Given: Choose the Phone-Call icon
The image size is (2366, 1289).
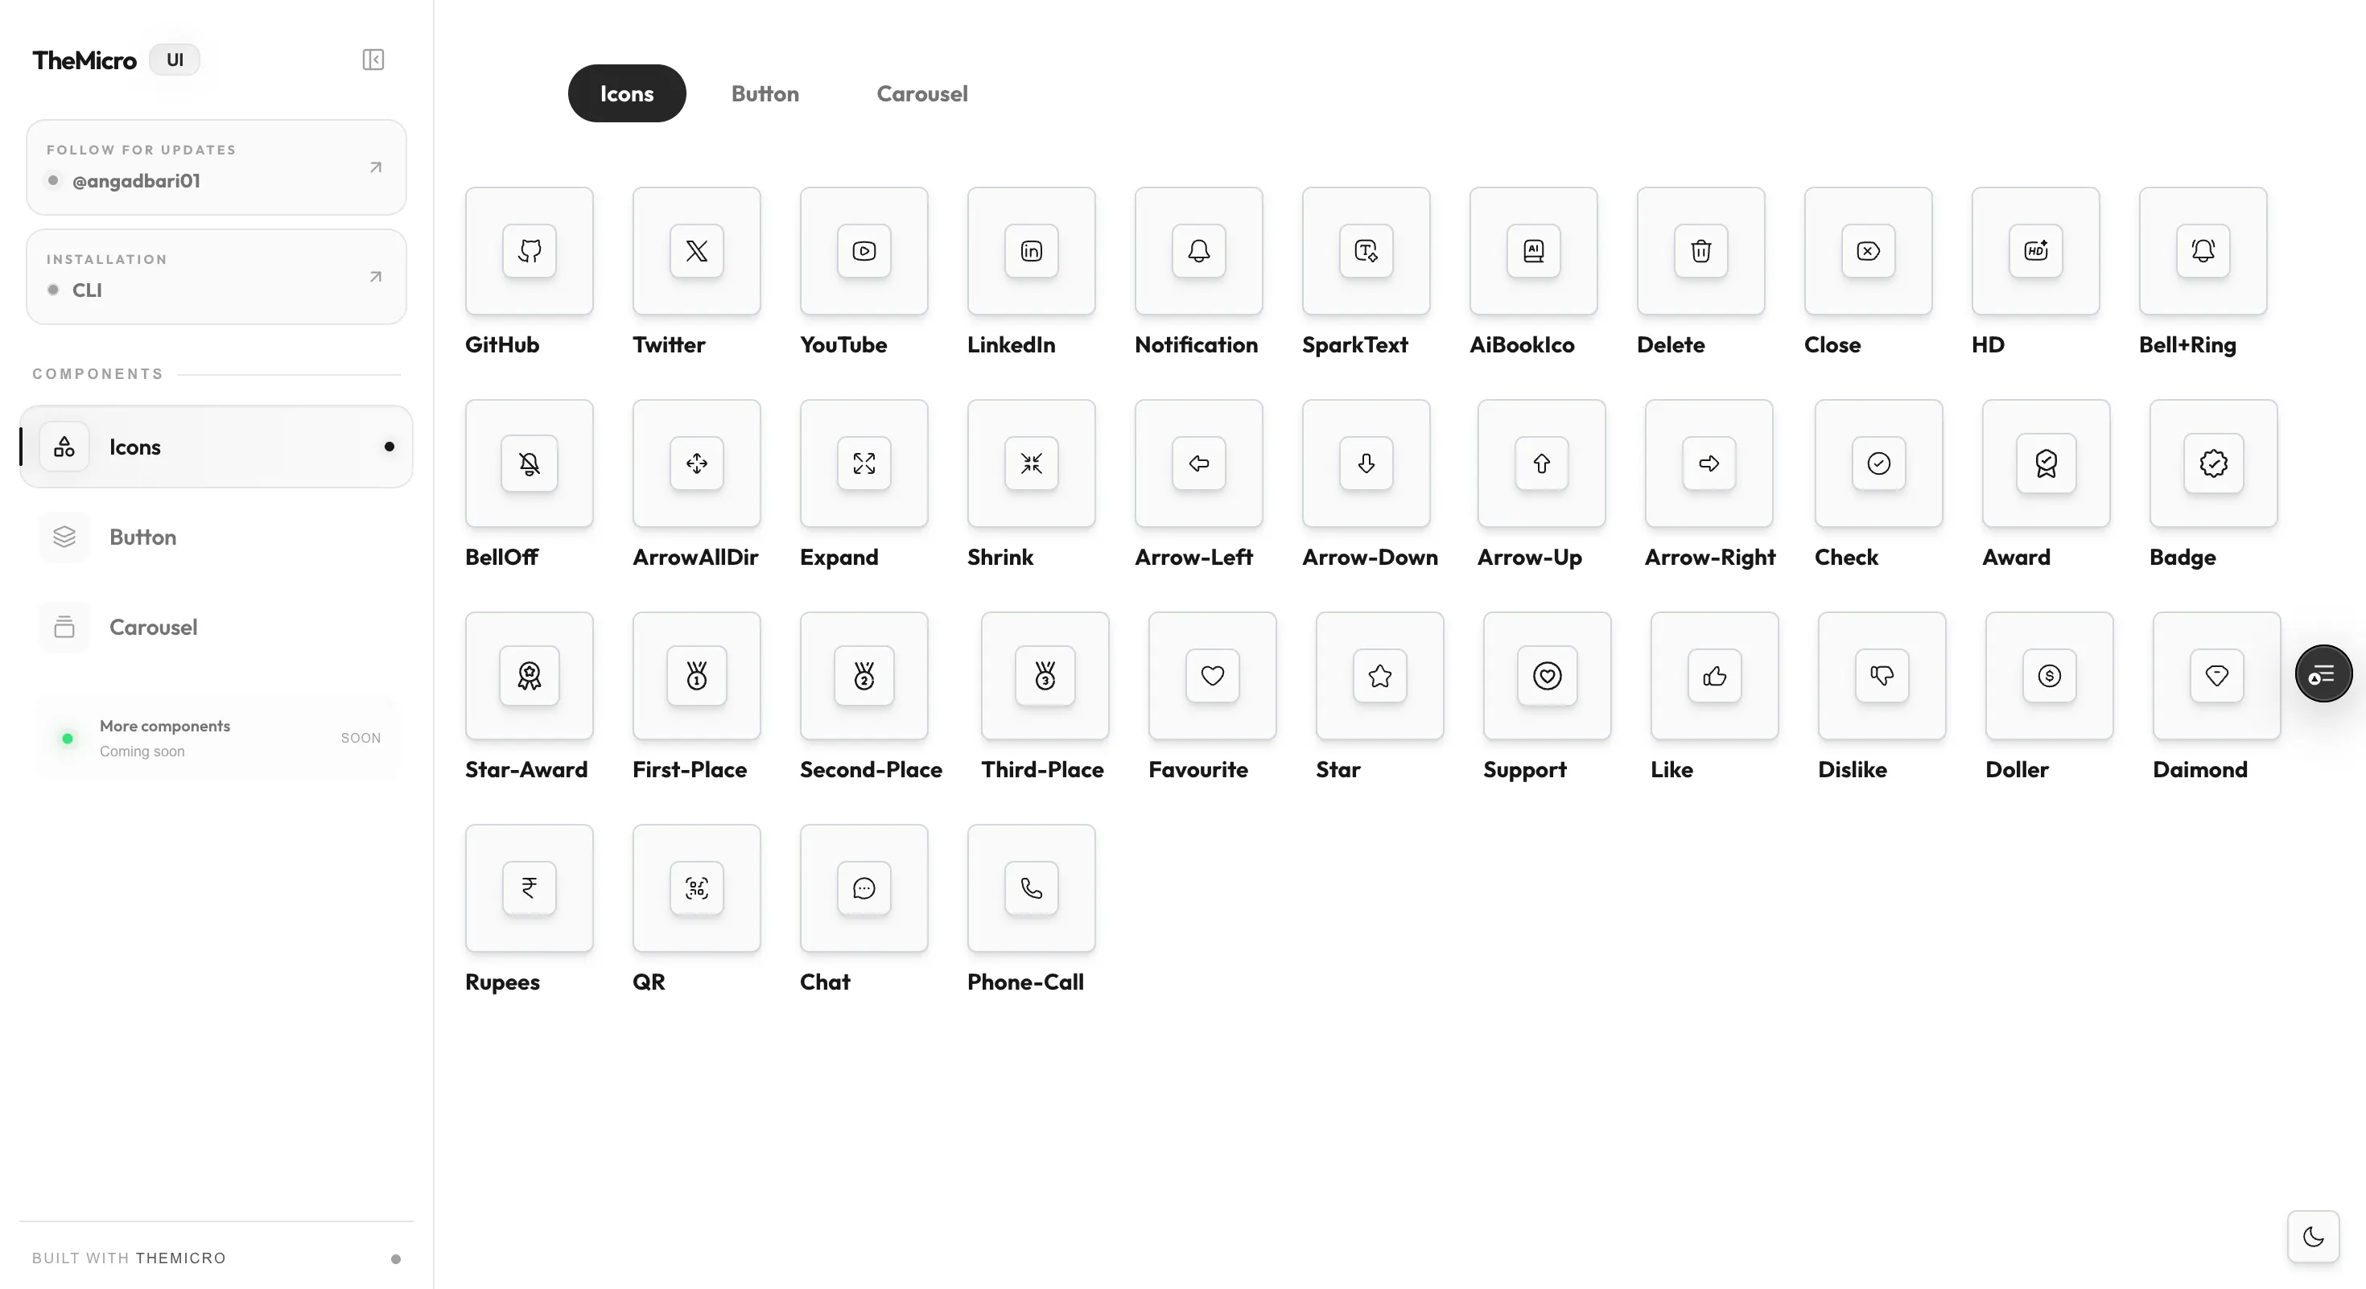Looking at the screenshot, I should click(x=1031, y=887).
